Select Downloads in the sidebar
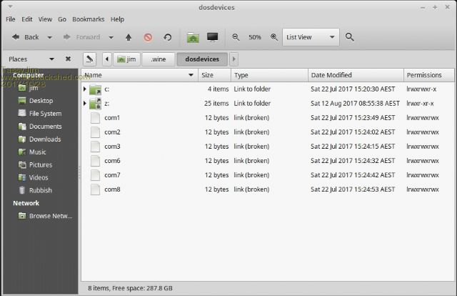This screenshot has height=296, width=457. [44, 139]
